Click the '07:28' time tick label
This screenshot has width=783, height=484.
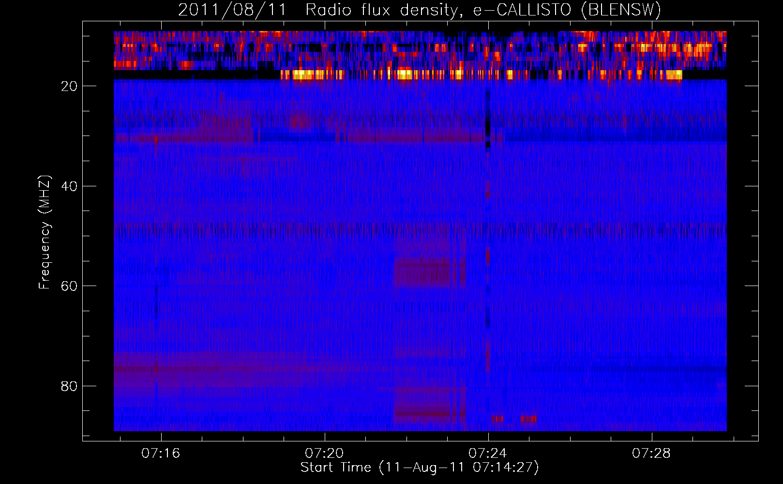click(651, 453)
